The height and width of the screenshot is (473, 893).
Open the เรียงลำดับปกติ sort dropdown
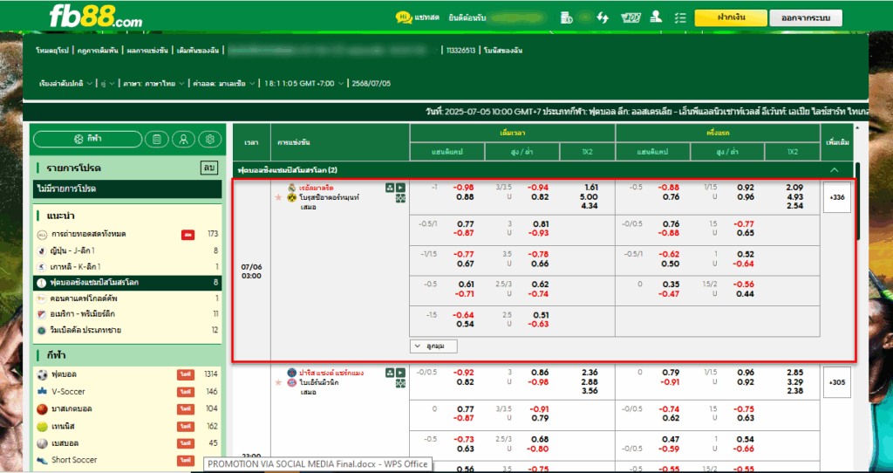coord(65,83)
